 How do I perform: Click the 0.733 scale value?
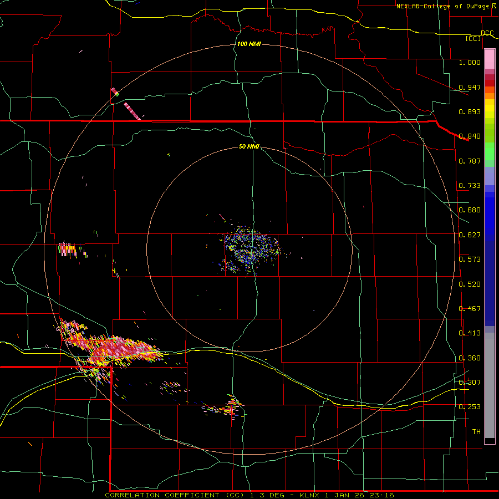[470, 186]
